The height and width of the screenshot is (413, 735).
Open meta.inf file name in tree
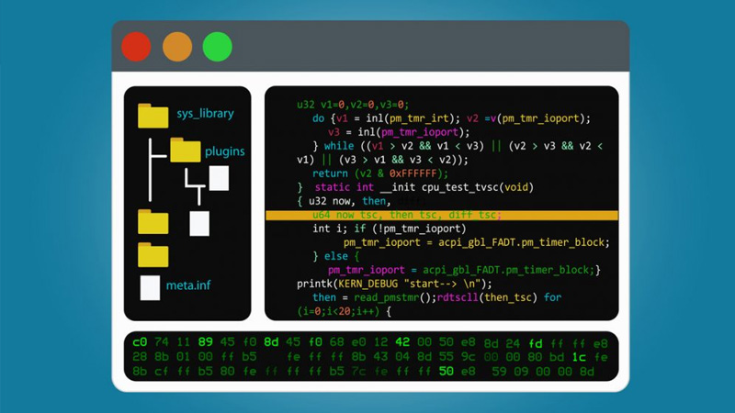point(188,285)
